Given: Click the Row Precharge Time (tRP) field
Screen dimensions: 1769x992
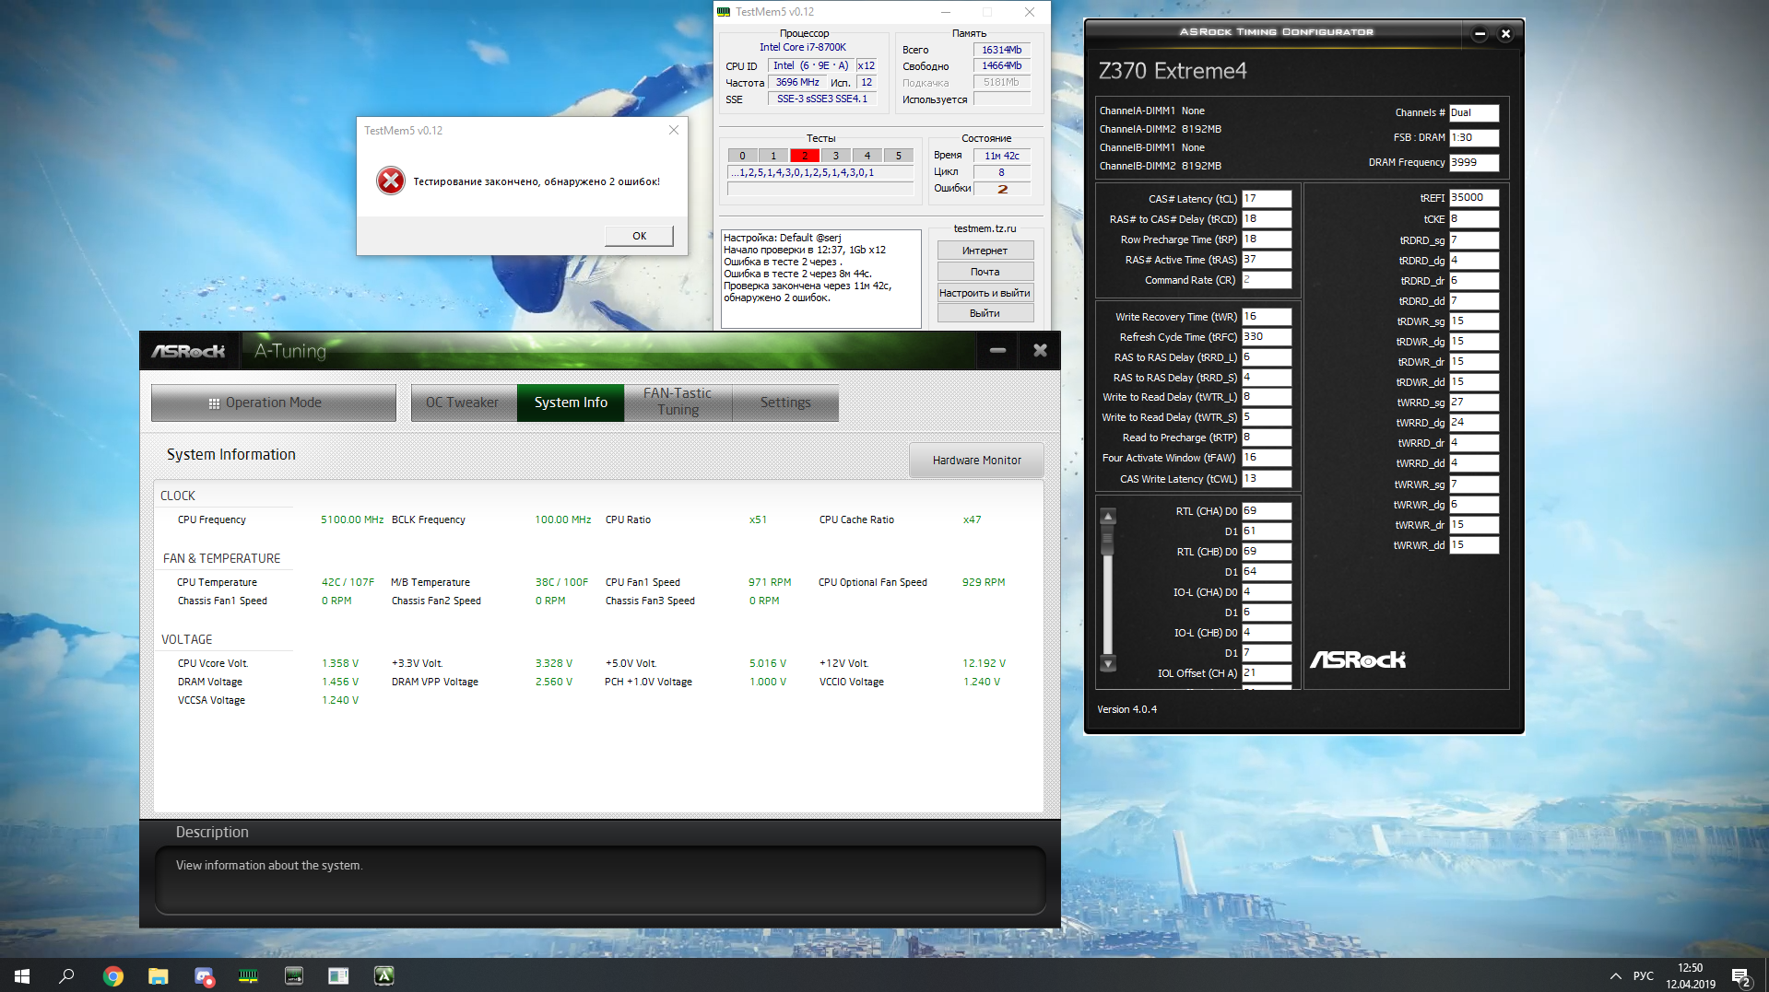Looking at the screenshot, I should point(1267,239).
